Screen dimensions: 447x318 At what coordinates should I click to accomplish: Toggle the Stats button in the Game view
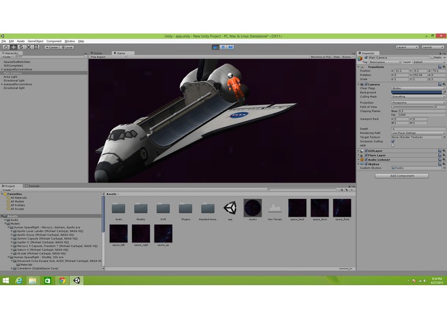pyautogui.click(x=336, y=57)
